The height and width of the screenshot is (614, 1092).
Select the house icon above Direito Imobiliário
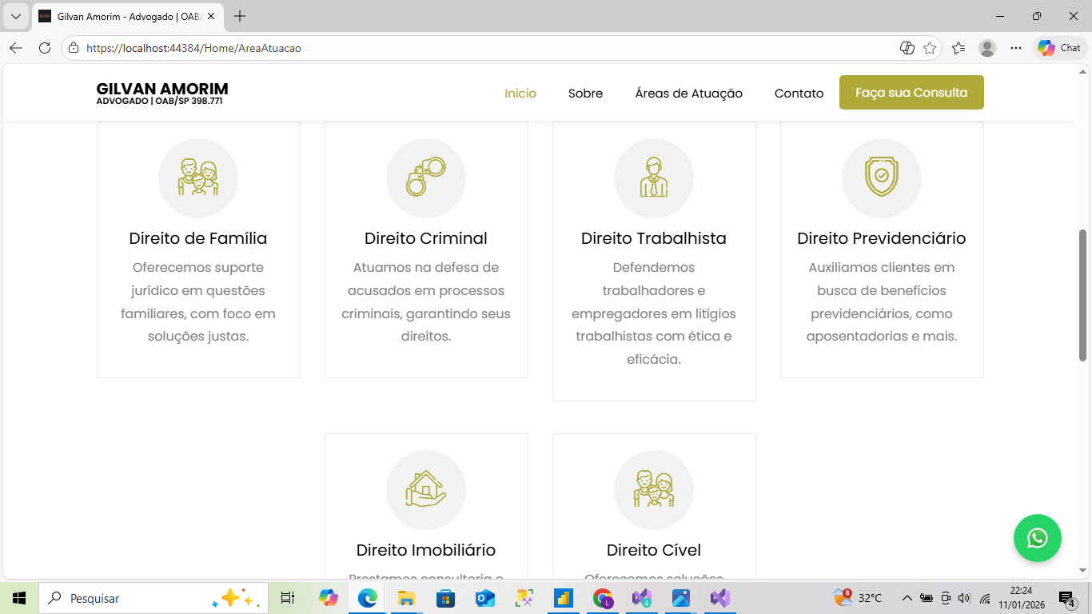pos(426,489)
